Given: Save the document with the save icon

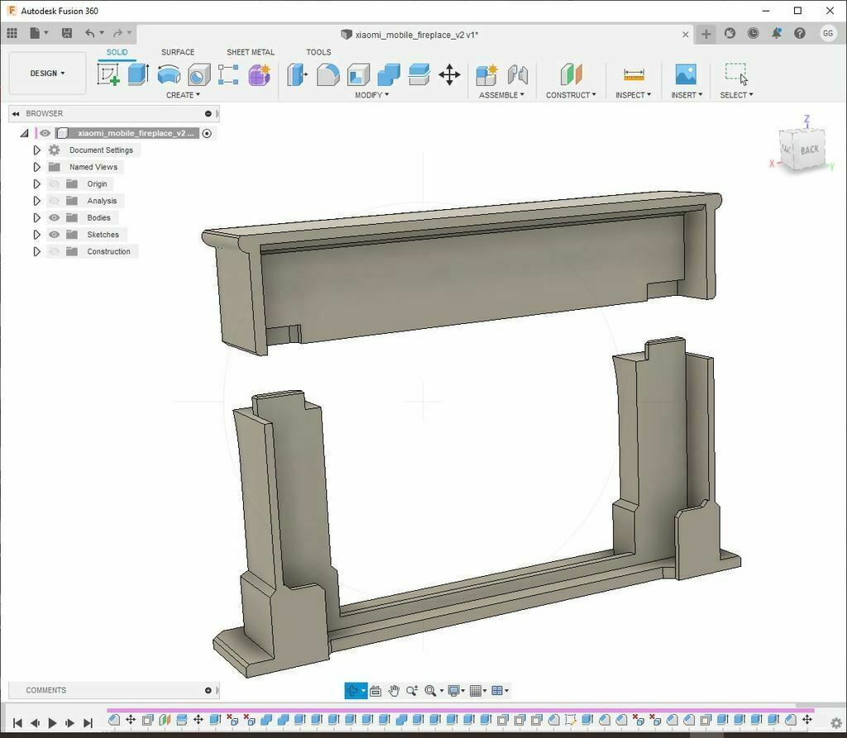Looking at the screenshot, I should pyautogui.click(x=66, y=34).
